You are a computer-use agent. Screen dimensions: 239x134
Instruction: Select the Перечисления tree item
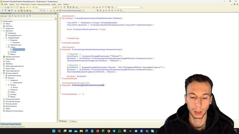10,59
